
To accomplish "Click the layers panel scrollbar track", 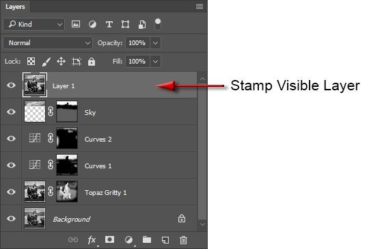I will click(202, 151).
